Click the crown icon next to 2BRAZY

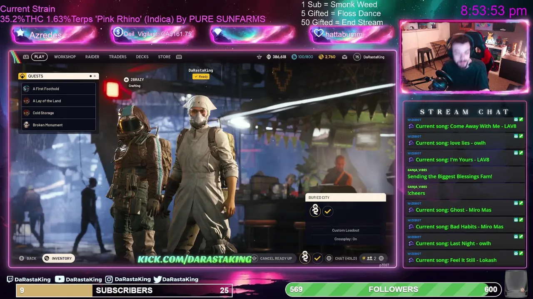127,79
